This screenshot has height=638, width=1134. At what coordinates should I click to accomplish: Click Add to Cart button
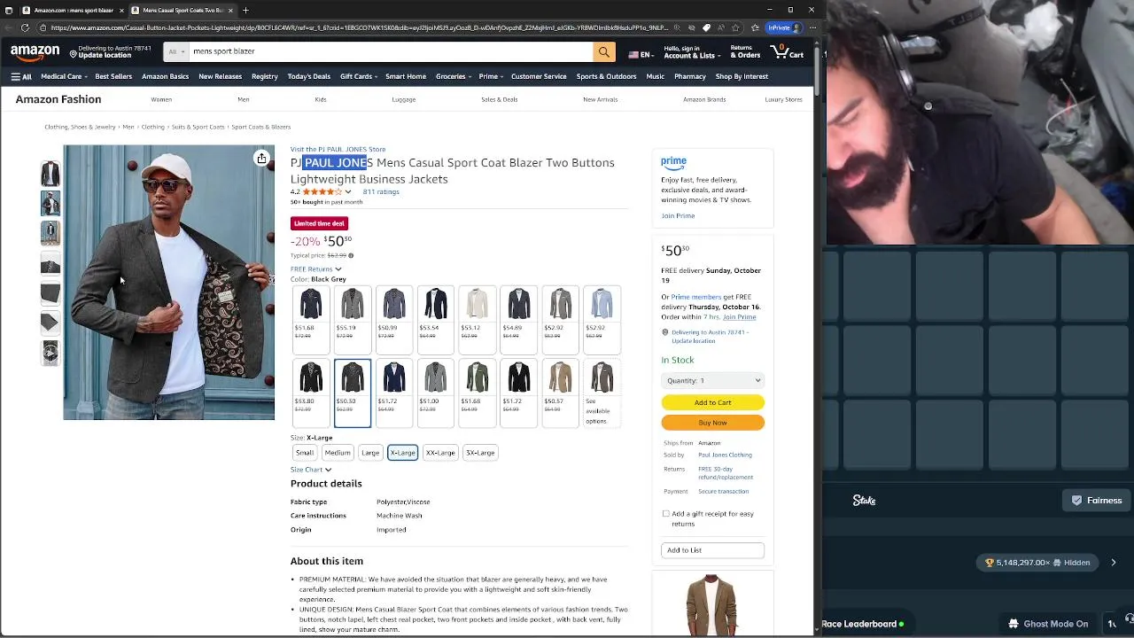(712, 402)
